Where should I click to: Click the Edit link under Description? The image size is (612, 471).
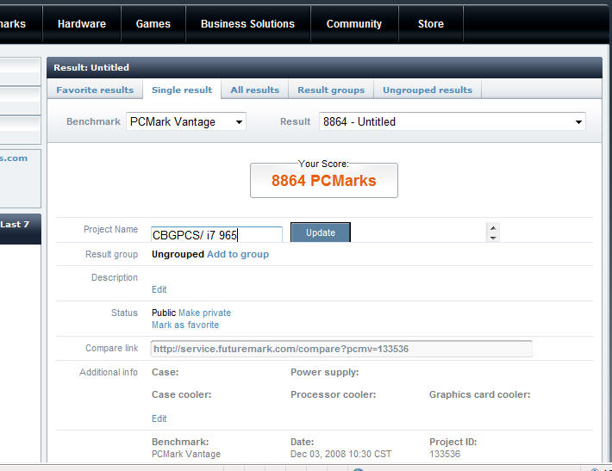tap(159, 289)
